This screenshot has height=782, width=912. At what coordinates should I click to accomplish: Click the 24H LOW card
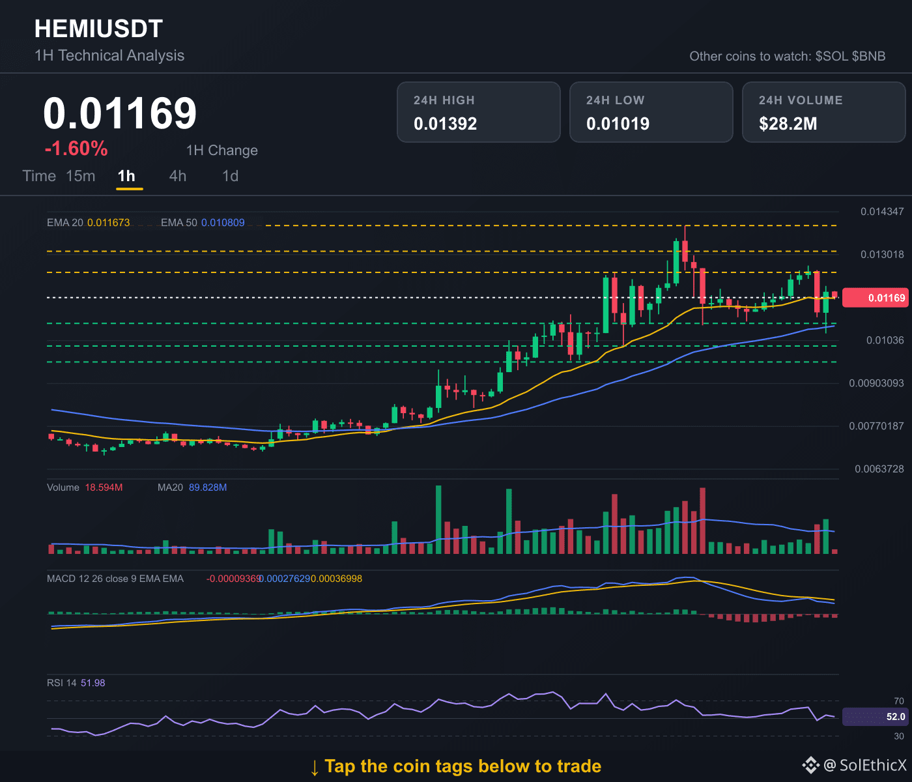click(651, 112)
